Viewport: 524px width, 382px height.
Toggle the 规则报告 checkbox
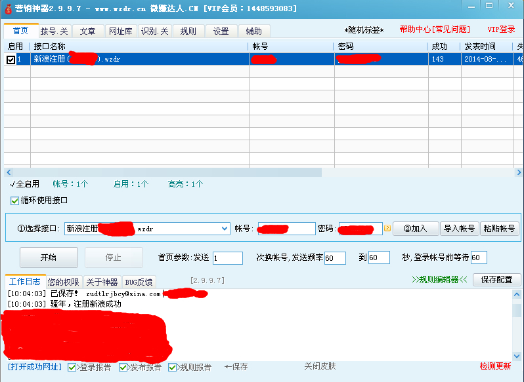pos(172,368)
